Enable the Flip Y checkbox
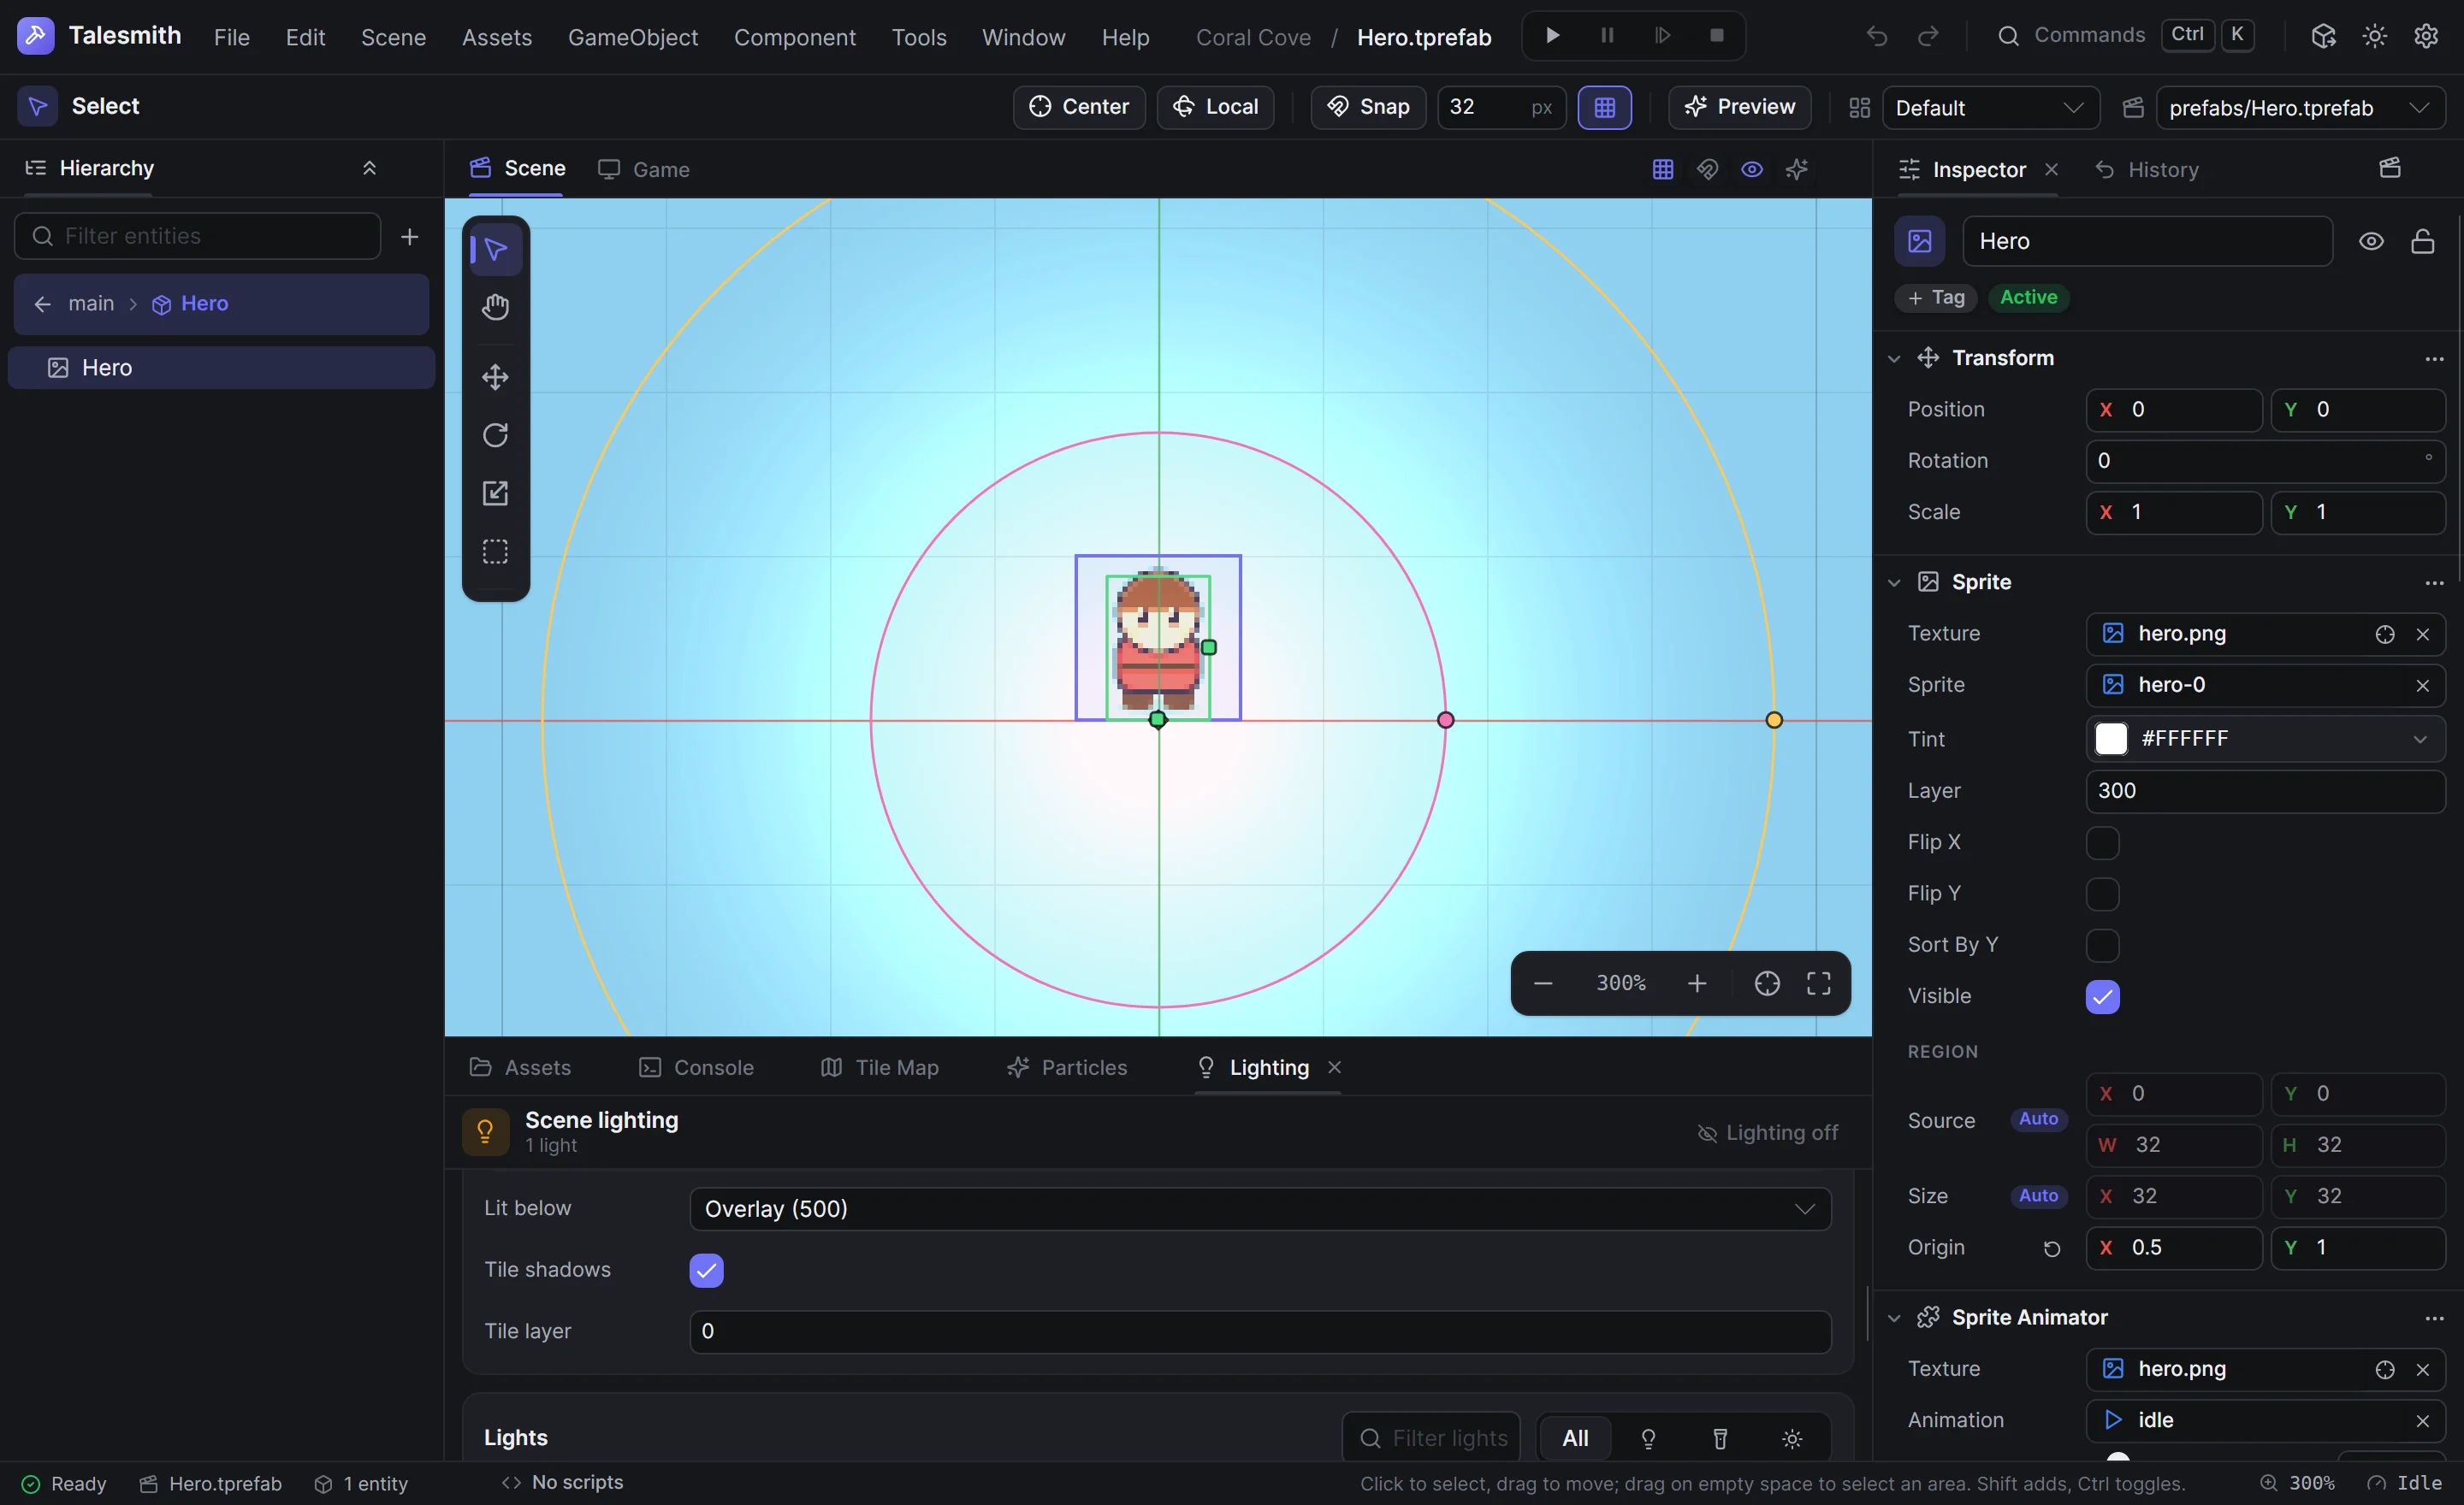This screenshot has width=2464, height=1505. 2102,894
